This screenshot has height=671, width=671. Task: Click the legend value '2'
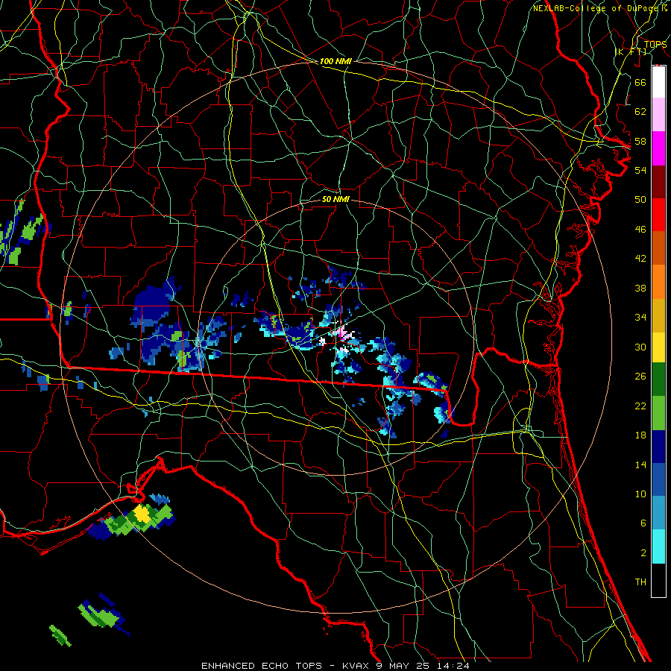pyautogui.click(x=643, y=552)
